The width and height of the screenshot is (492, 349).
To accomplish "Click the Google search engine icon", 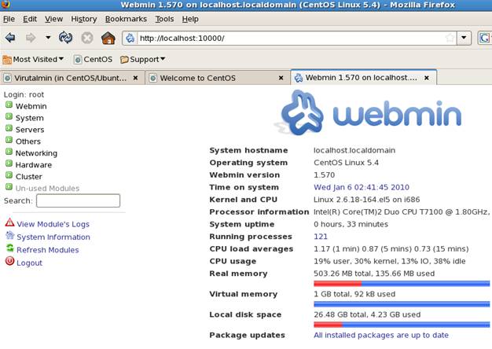I will click(484, 38).
